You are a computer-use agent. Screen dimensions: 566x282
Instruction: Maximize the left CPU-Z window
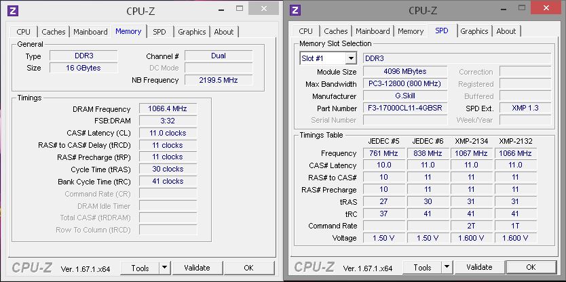(x=240, y=8)
